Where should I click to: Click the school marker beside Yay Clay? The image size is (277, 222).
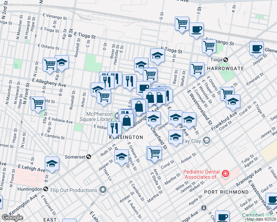(x=176, y=137)
